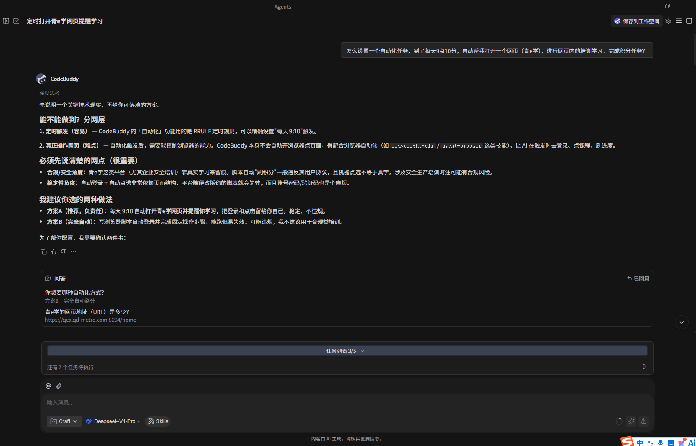This screenshot has height=446, width=696.
Task: Send the message with the arrow icon
Action: (x=643, y=421)
